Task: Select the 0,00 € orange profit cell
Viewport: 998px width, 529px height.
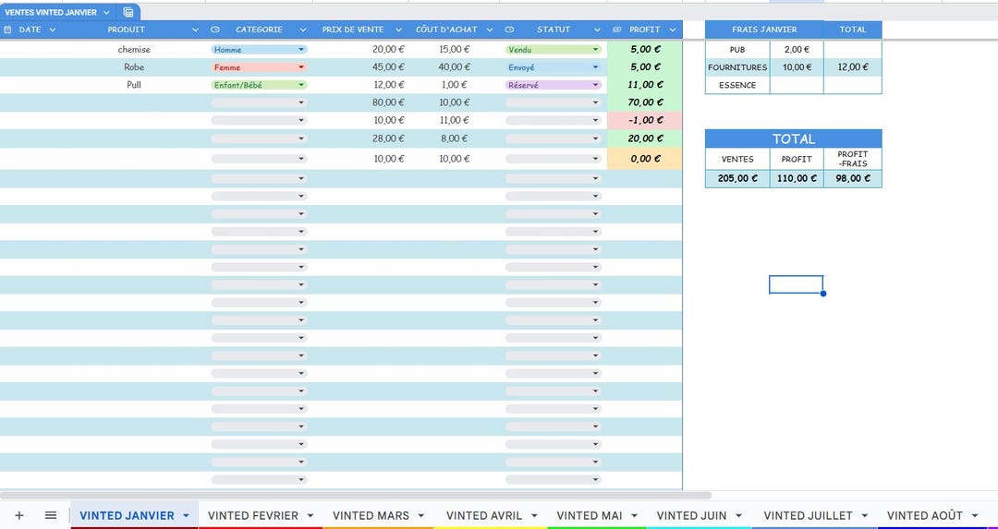Action: (644, 159)
